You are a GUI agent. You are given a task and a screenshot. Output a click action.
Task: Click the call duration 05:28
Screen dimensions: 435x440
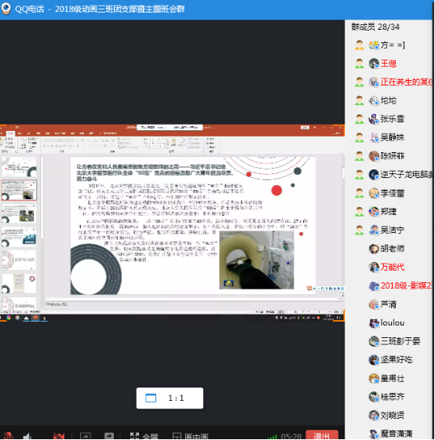coord(291,437)
